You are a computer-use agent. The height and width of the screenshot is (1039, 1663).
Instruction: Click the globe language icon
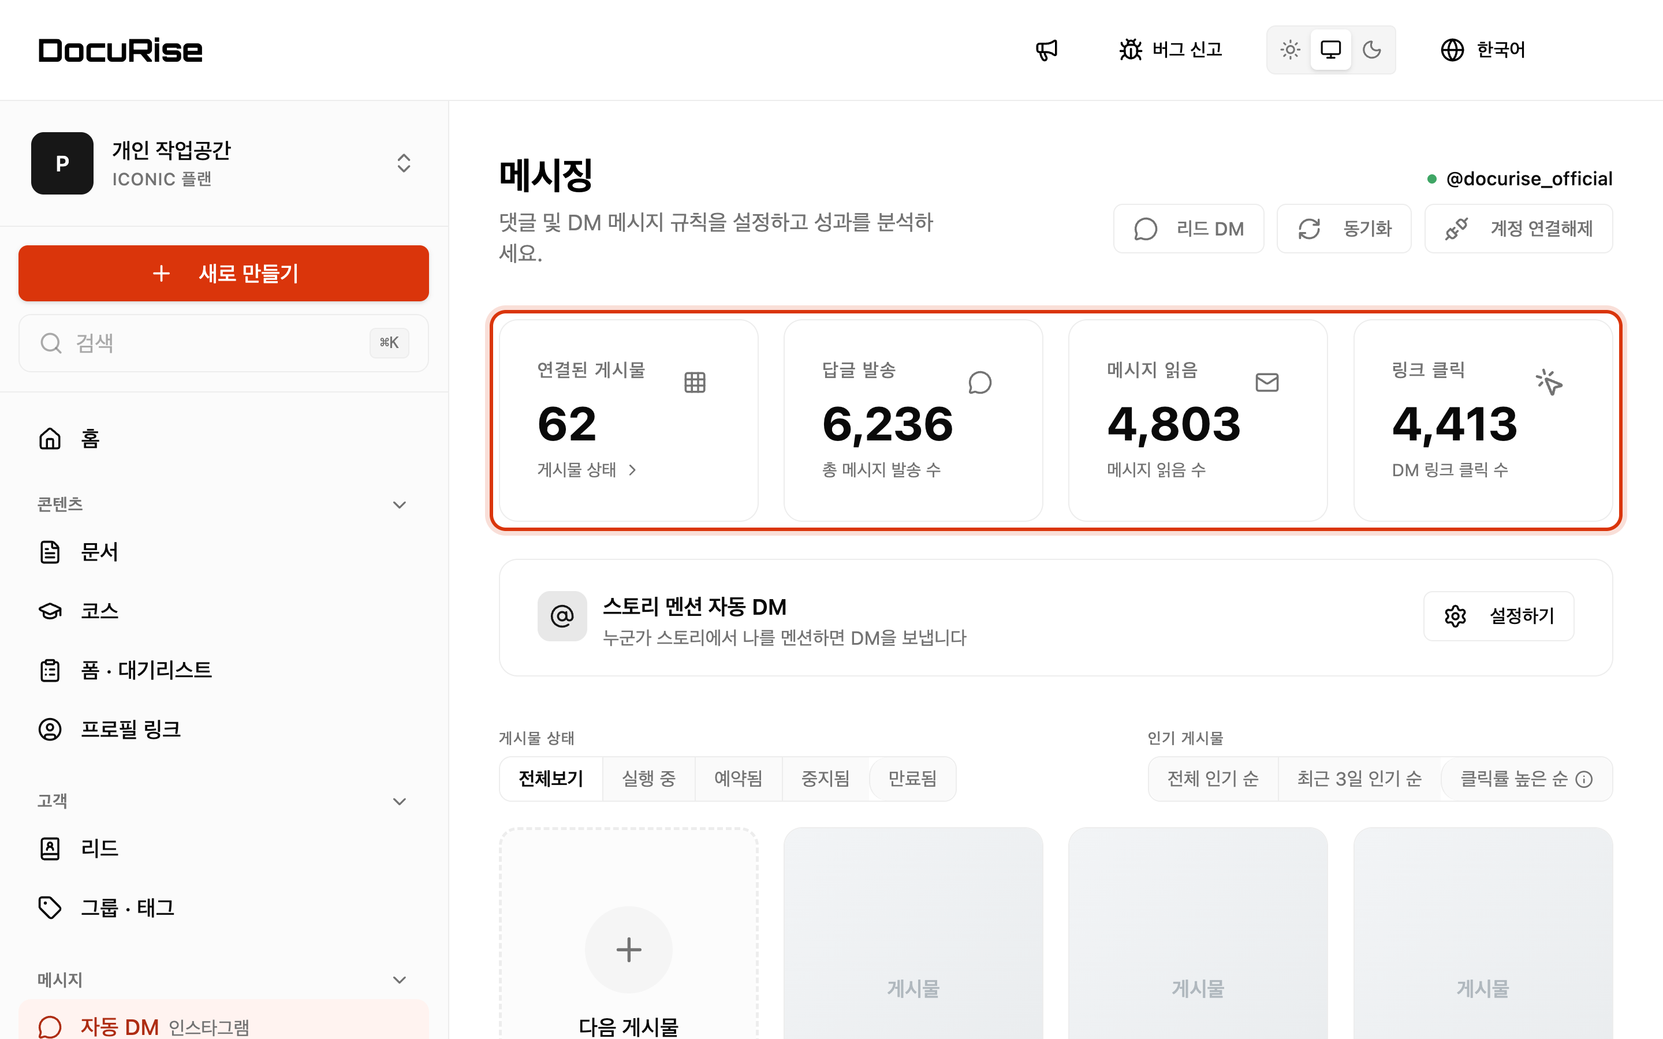(x=1451, y=50)
